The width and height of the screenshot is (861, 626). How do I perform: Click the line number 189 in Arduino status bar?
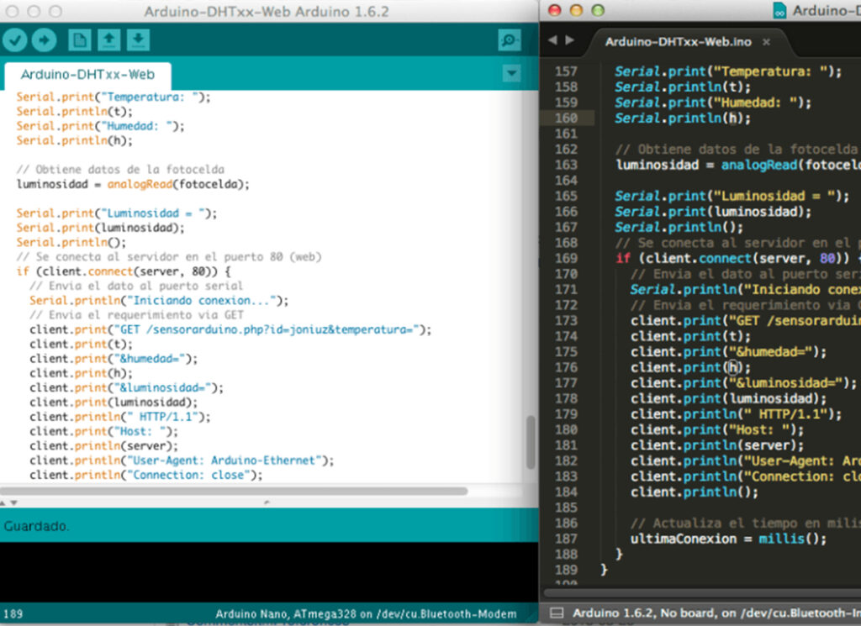pyautogui.click(x=13, y=613)
